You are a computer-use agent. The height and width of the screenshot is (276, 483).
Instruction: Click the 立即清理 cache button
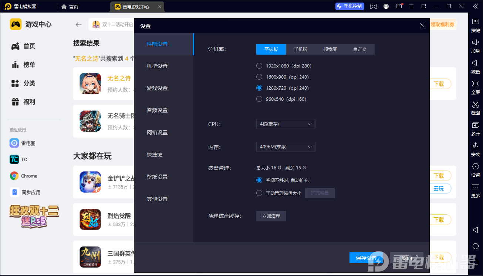point(271,216)
